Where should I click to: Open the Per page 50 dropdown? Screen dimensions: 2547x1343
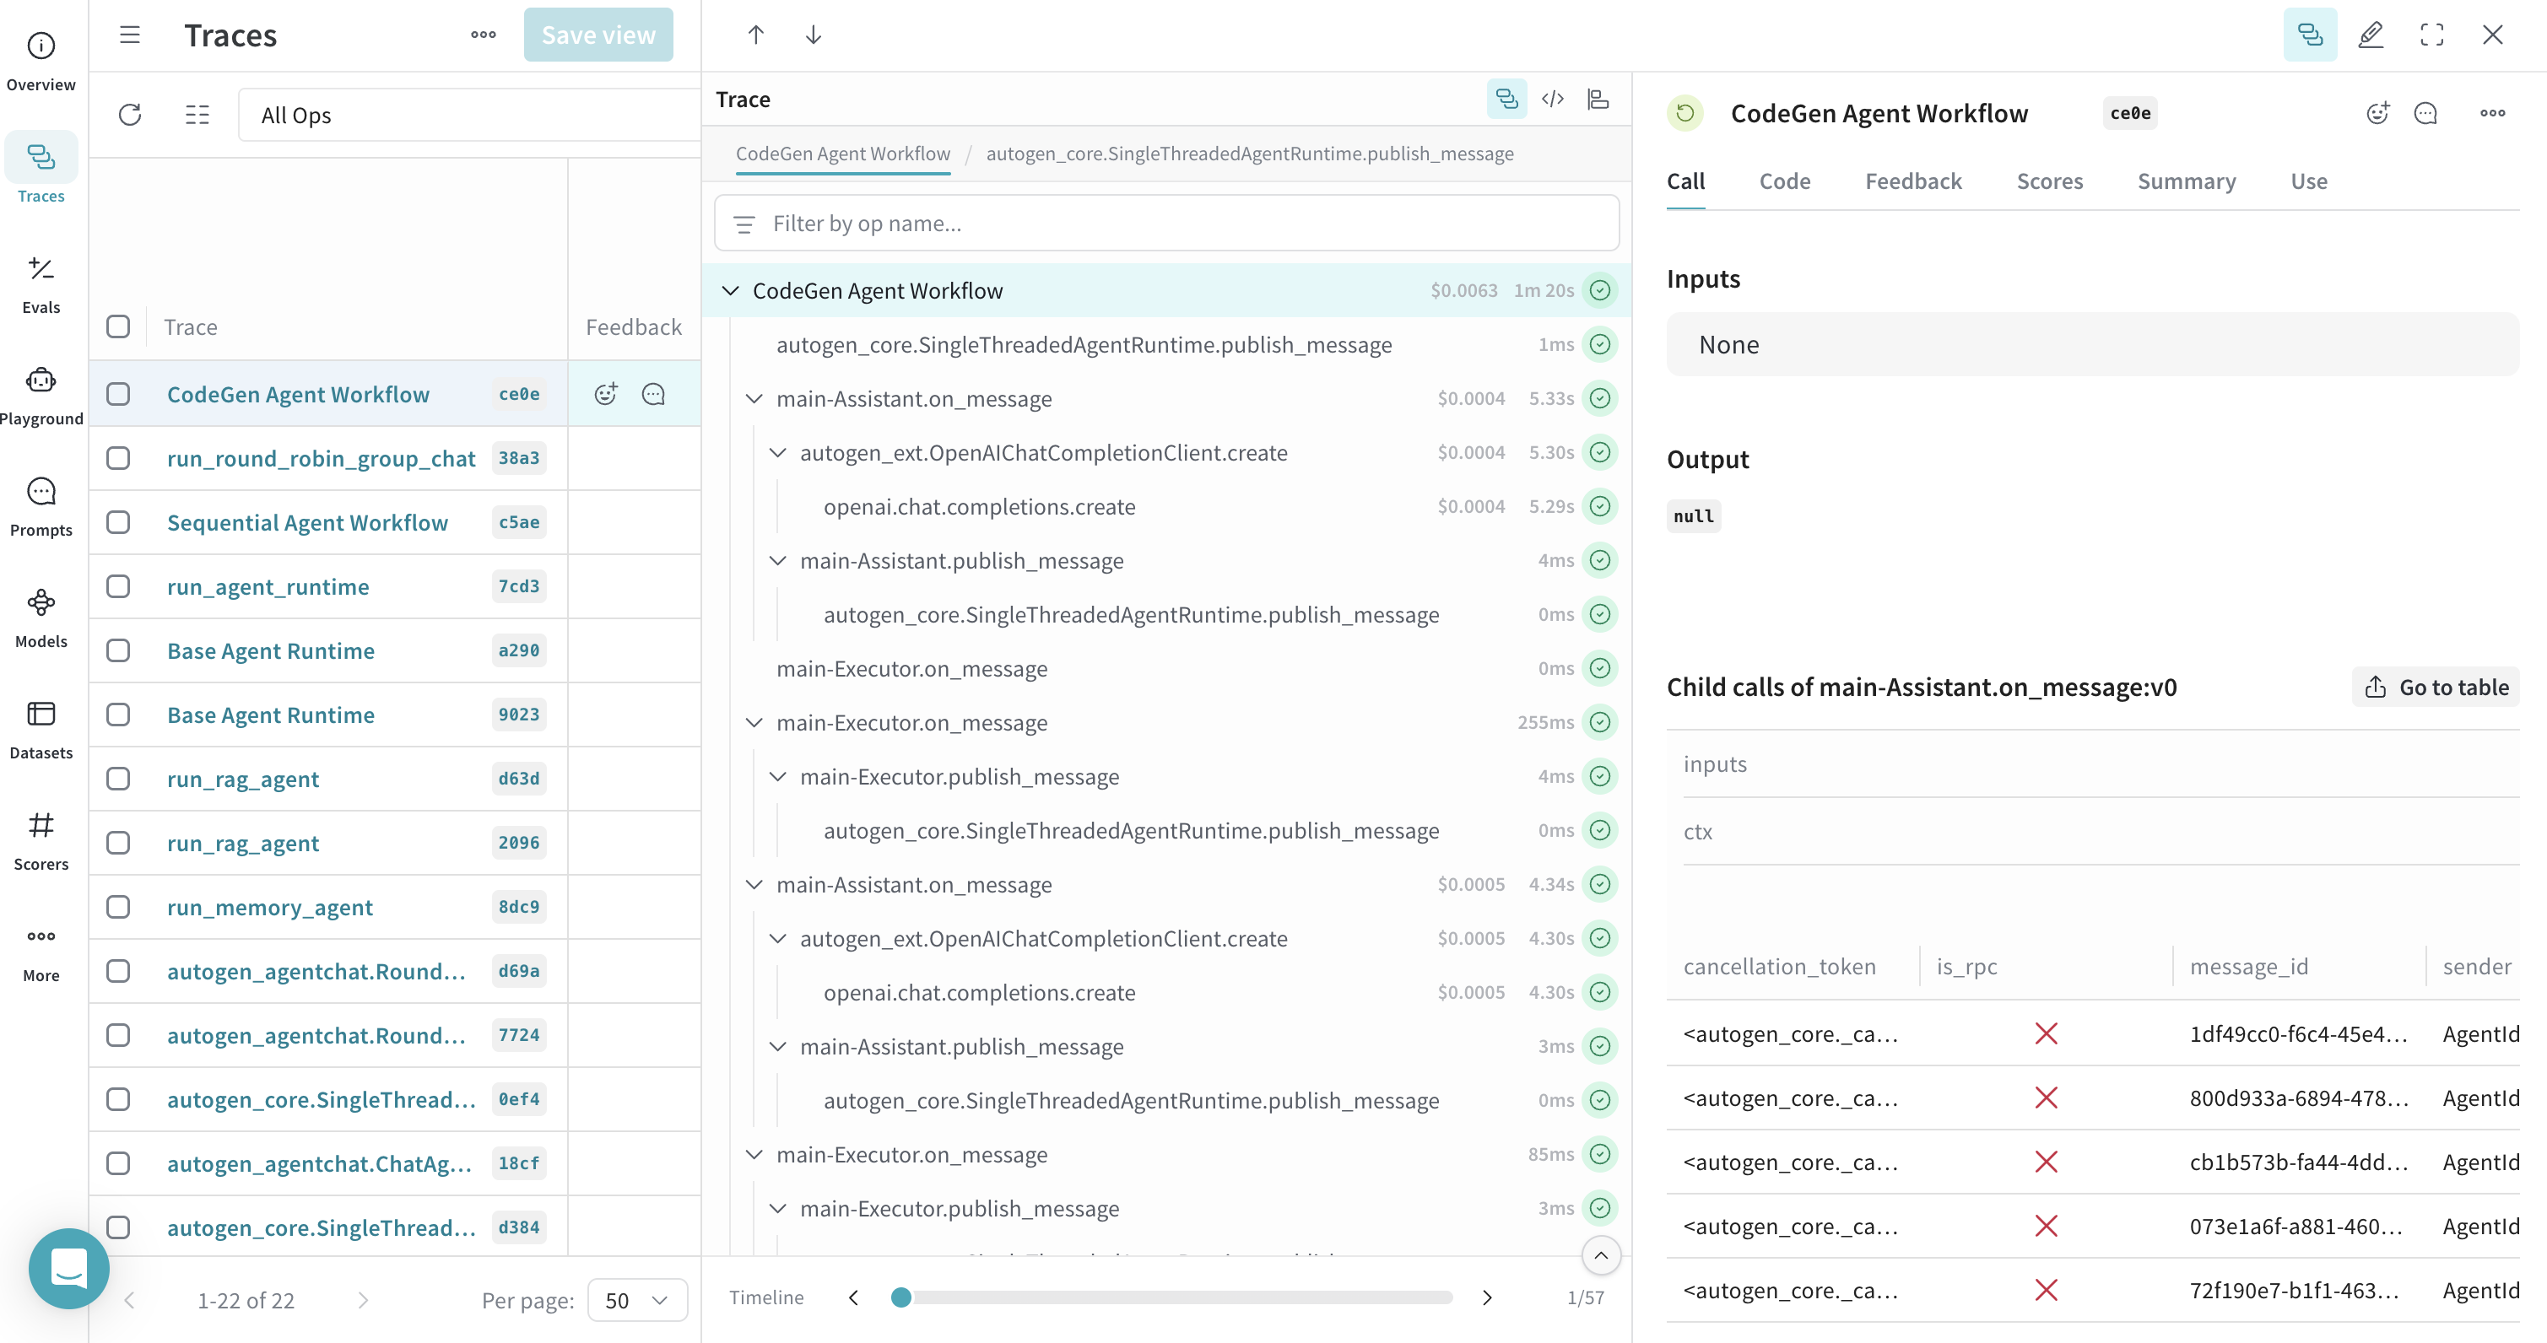click(x=636, y=1299)
